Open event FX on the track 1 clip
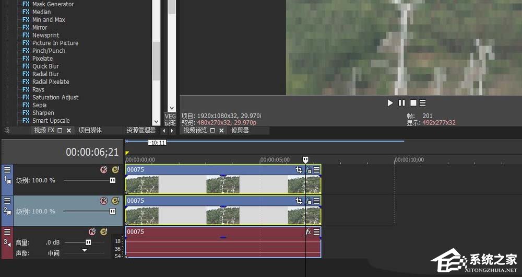522x277 pixels. click(x=309, y=170)
